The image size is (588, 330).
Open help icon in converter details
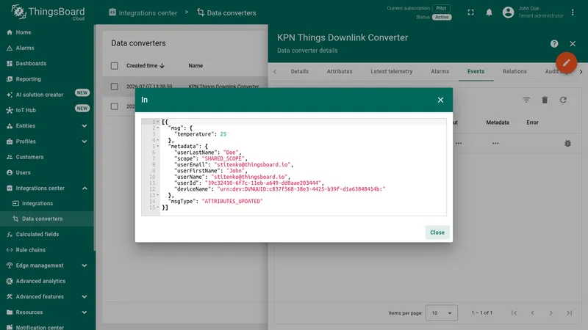(554, 44)
